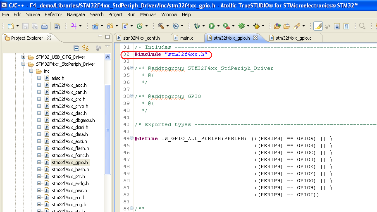
Task: Open dropdown next to New wizard icon
Action: click(x=17, y=26)
